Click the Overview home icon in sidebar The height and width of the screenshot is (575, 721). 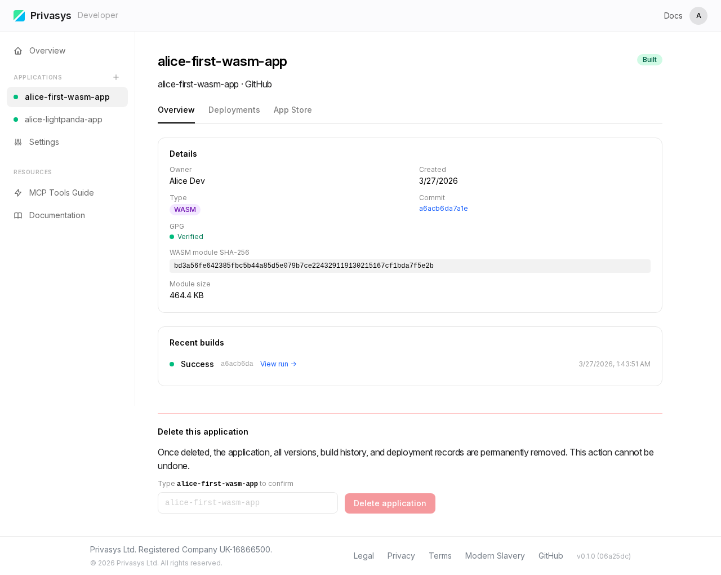(x=18, y=51)
